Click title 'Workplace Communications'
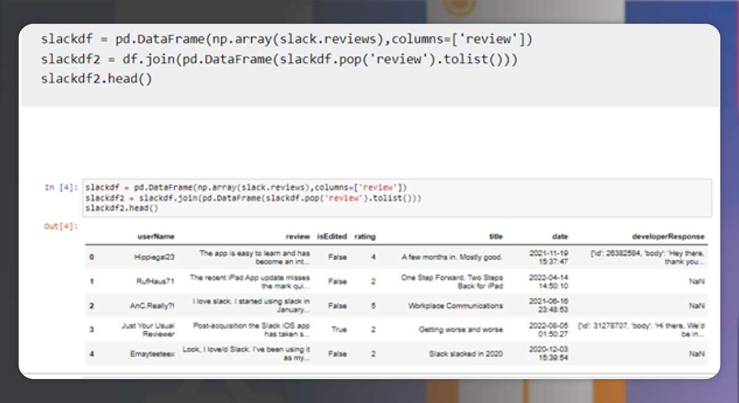 tap(456, 305)
